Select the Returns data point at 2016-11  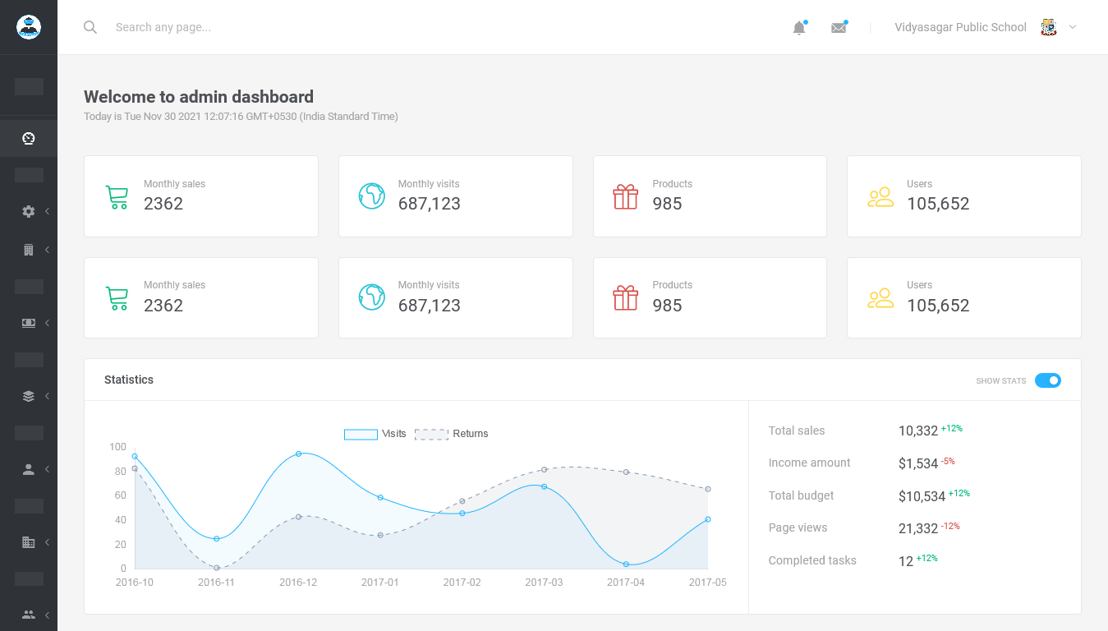(217, 568)
